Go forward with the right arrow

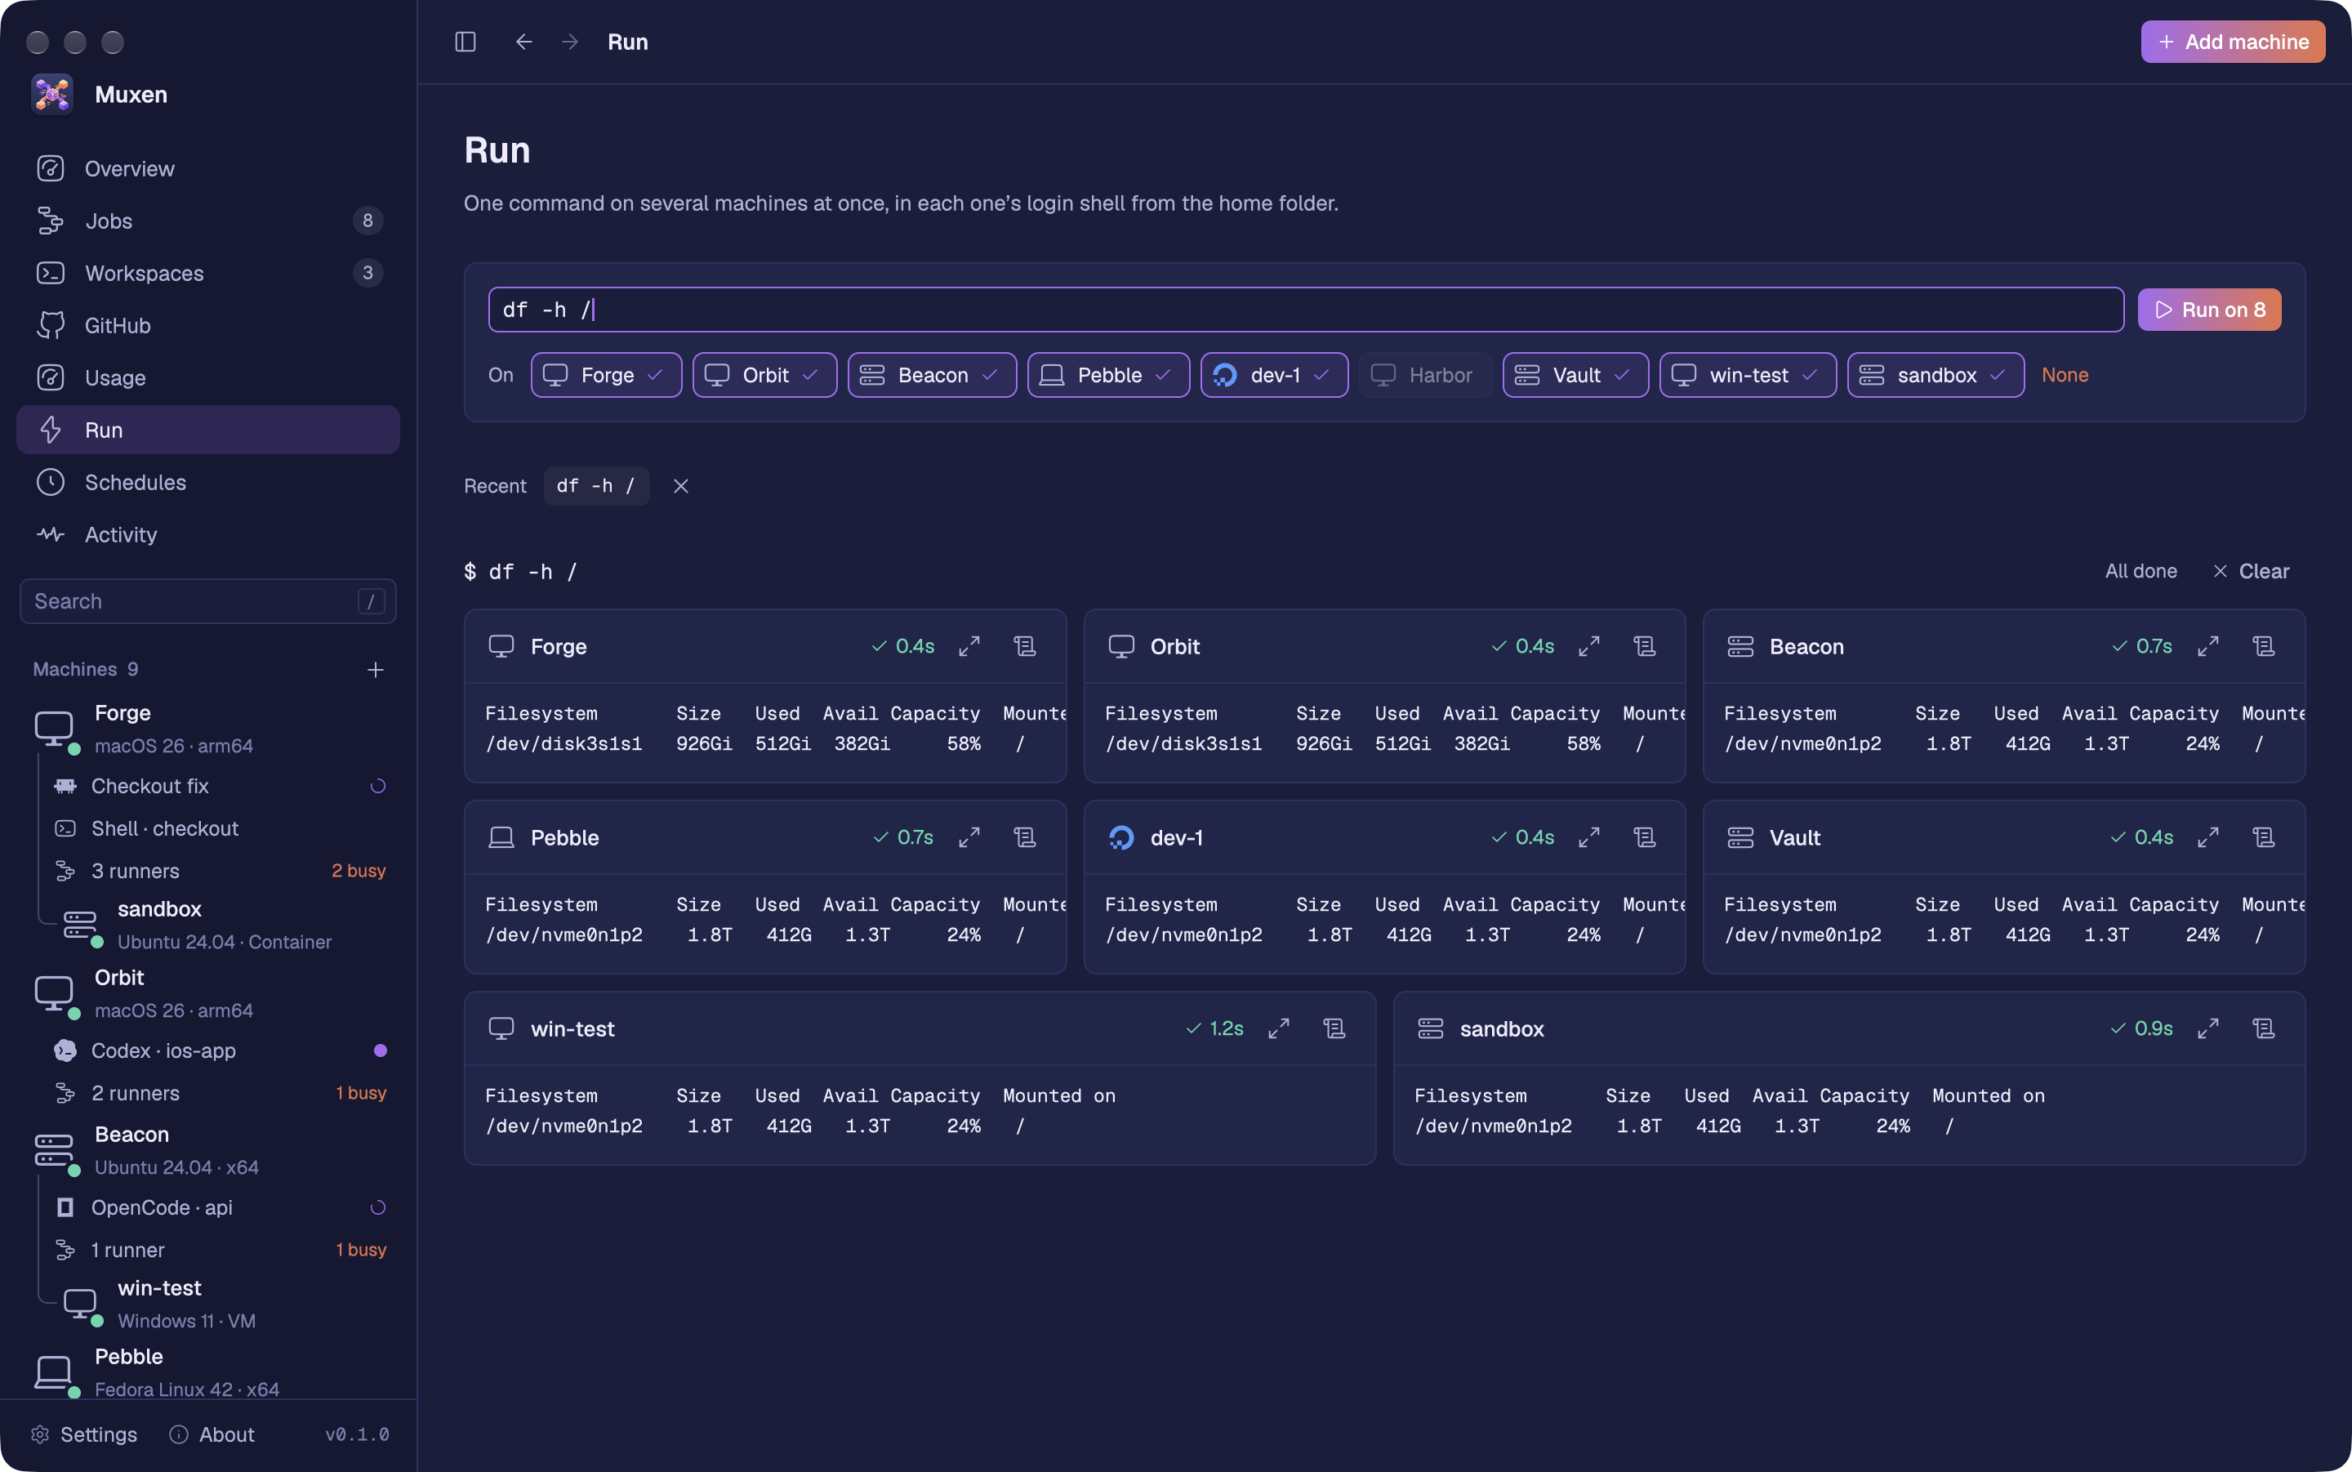(570, 42)
